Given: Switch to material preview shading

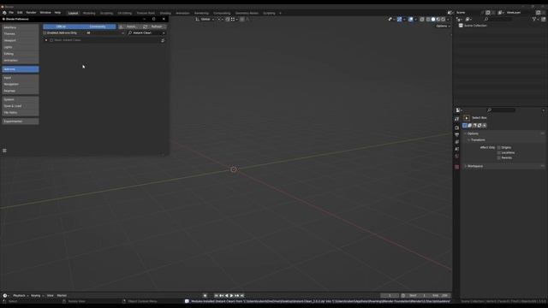Looking at the screenshot, I should 438,19.
